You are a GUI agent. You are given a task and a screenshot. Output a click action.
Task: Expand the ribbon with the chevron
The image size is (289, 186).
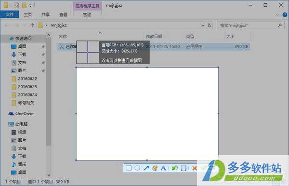[277, 14]
